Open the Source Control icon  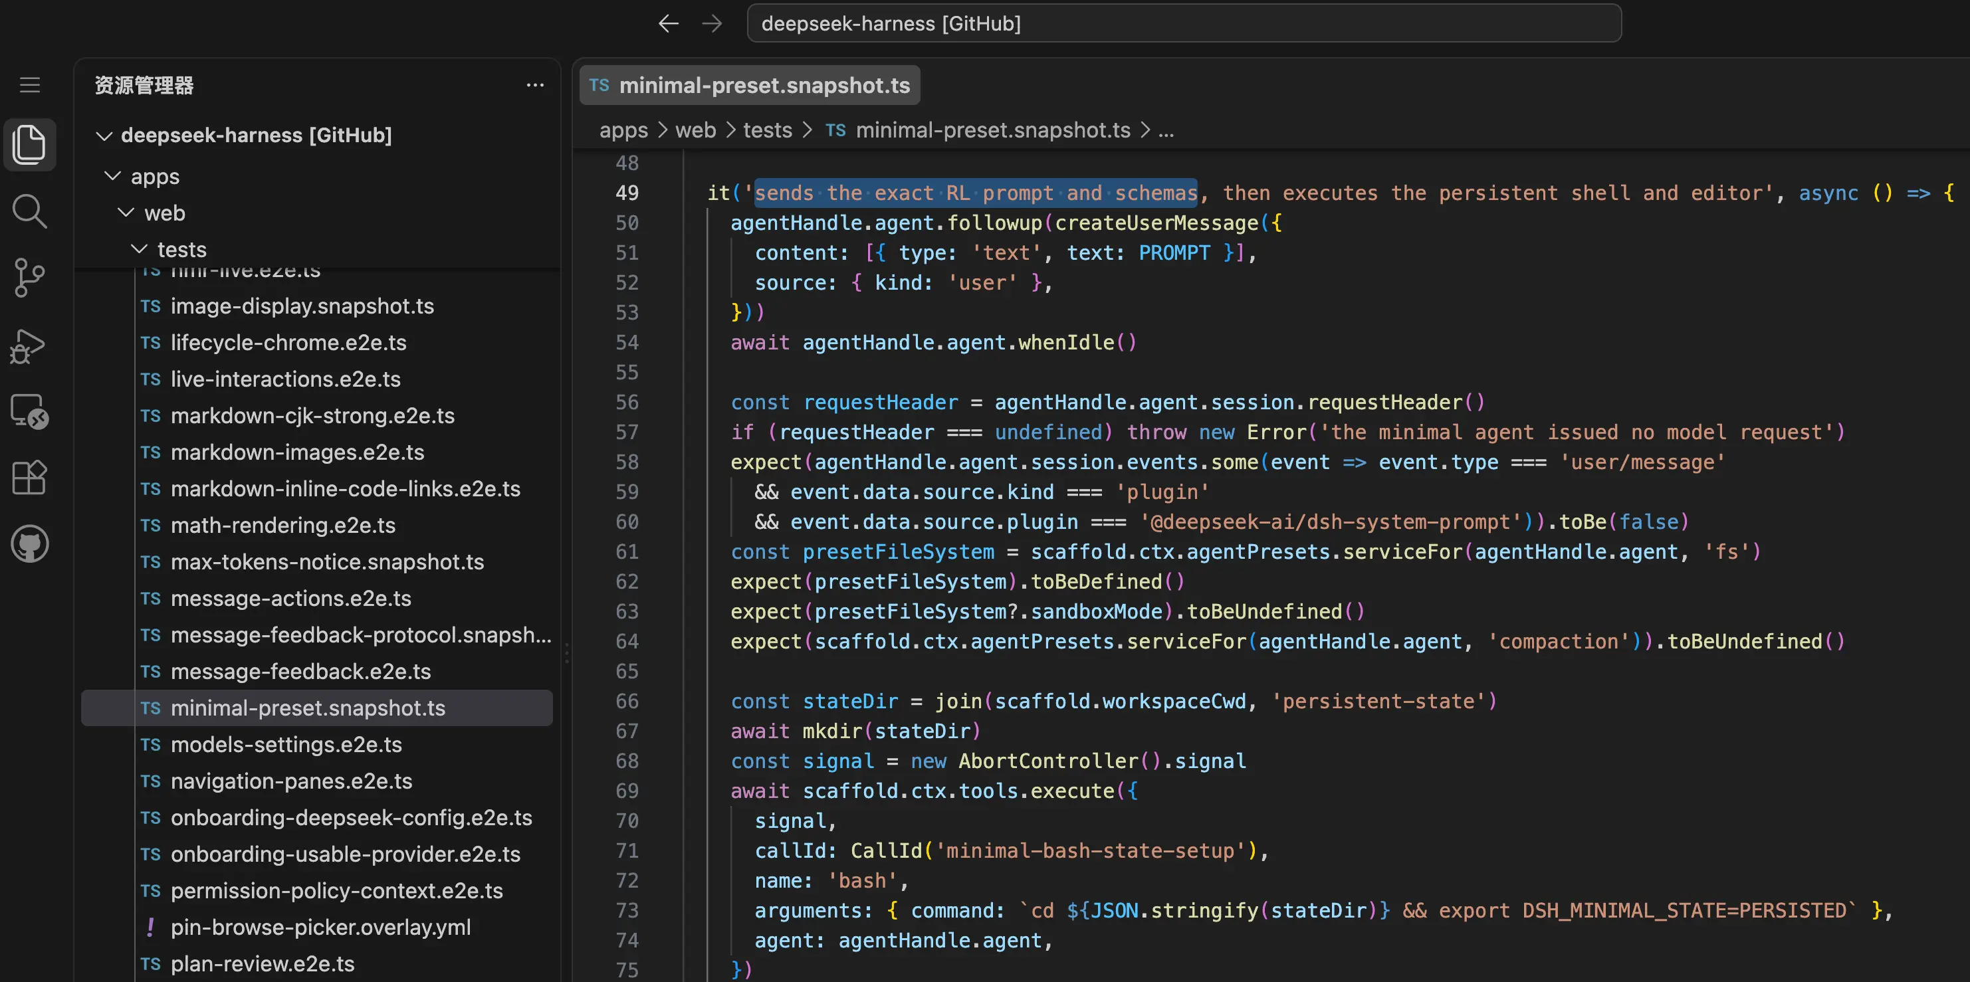(30, 278)
